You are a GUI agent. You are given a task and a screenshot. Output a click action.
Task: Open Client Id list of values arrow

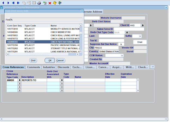coord(143,25)
